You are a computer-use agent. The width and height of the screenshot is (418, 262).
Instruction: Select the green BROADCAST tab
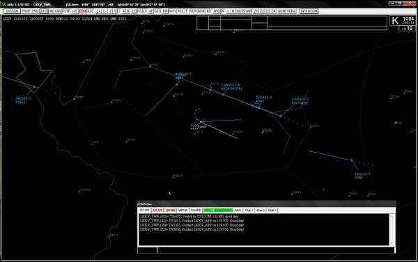tap(223, 210)
